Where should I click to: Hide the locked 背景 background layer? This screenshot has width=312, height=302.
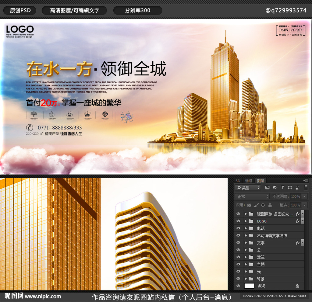(238, 286)
